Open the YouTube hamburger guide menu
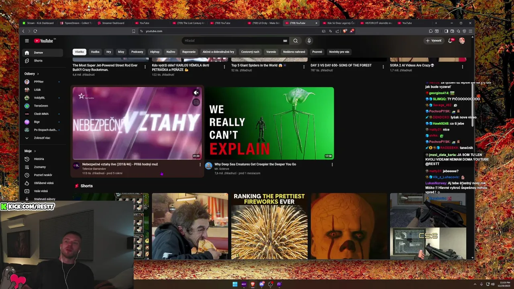The width and height of the screenshot is (514, 289). (27, 41)
